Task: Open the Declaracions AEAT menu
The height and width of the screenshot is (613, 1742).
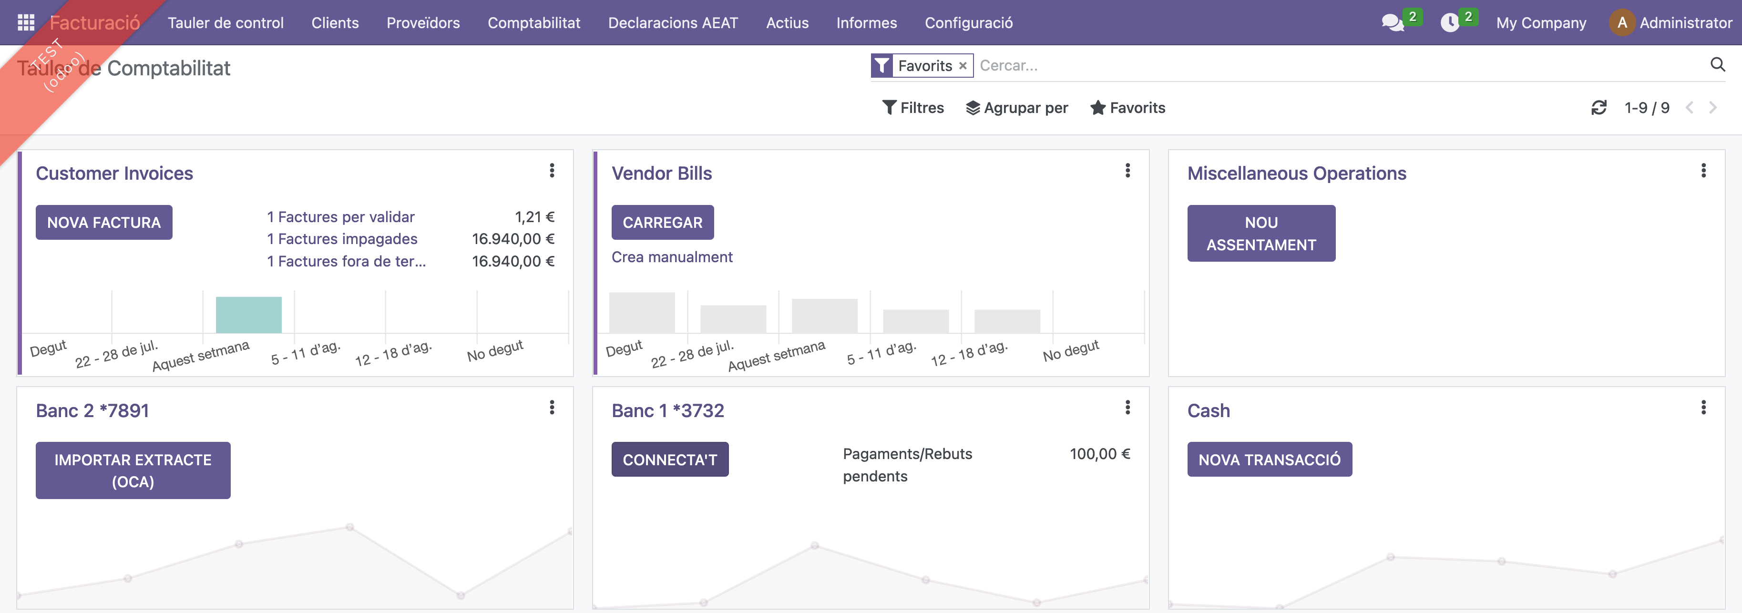Action: pos(673,22)
